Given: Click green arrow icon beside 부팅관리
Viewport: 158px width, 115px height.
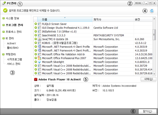Looking at the screenshot, I should point(3,54).
